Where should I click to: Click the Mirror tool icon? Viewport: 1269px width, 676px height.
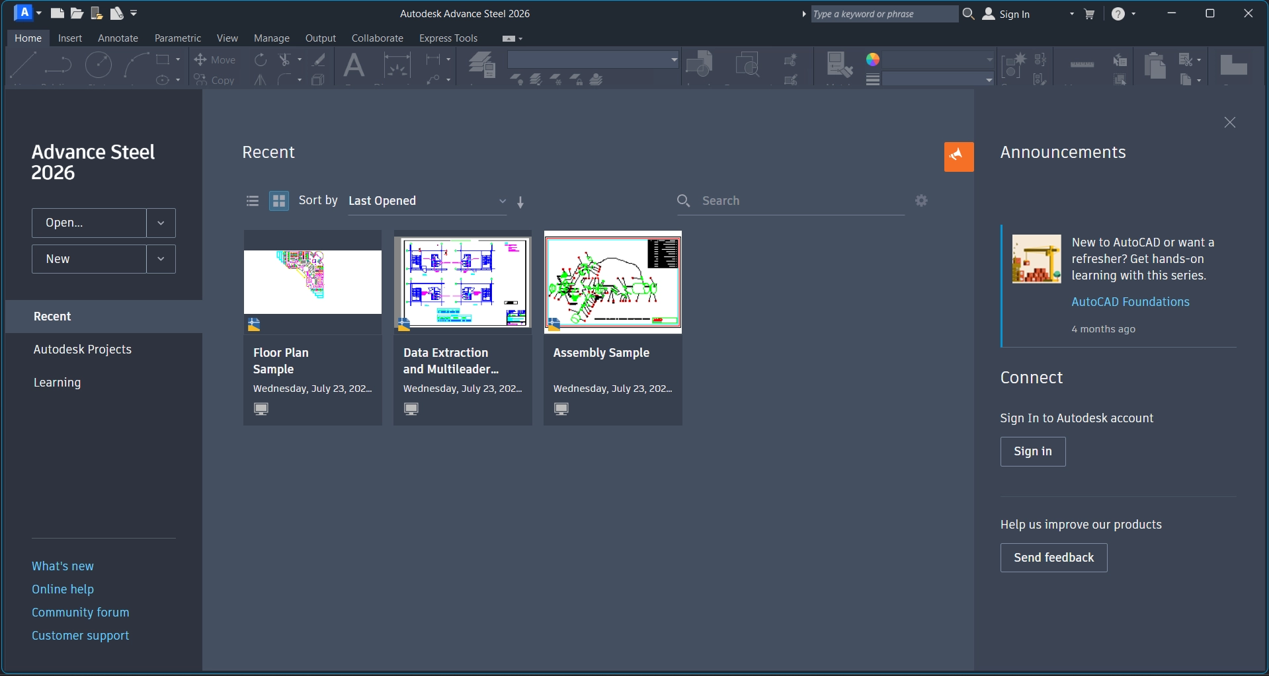(x=261, y=80)
